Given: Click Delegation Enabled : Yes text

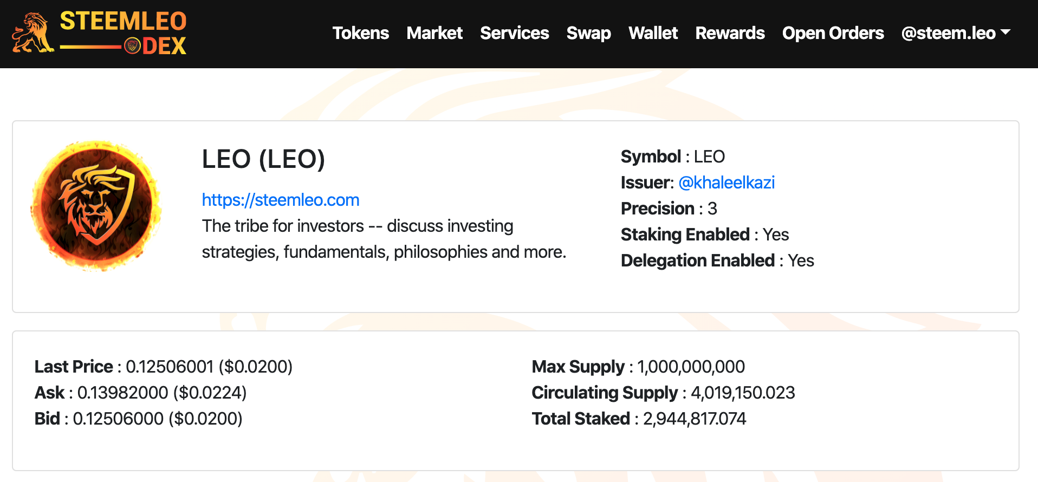Looking at the screenshot, I should (x=717, y=260).
